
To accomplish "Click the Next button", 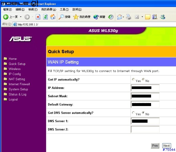I will pos(167,146).
